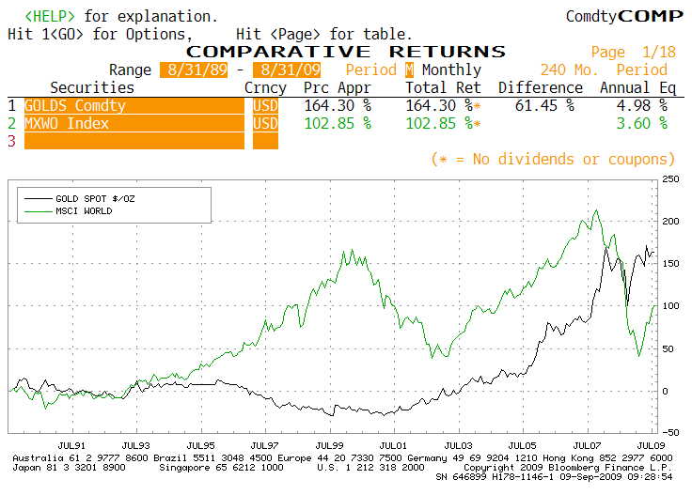692x495 pixels.
Task: Click the Crncy column header
Action: point(265,88)
